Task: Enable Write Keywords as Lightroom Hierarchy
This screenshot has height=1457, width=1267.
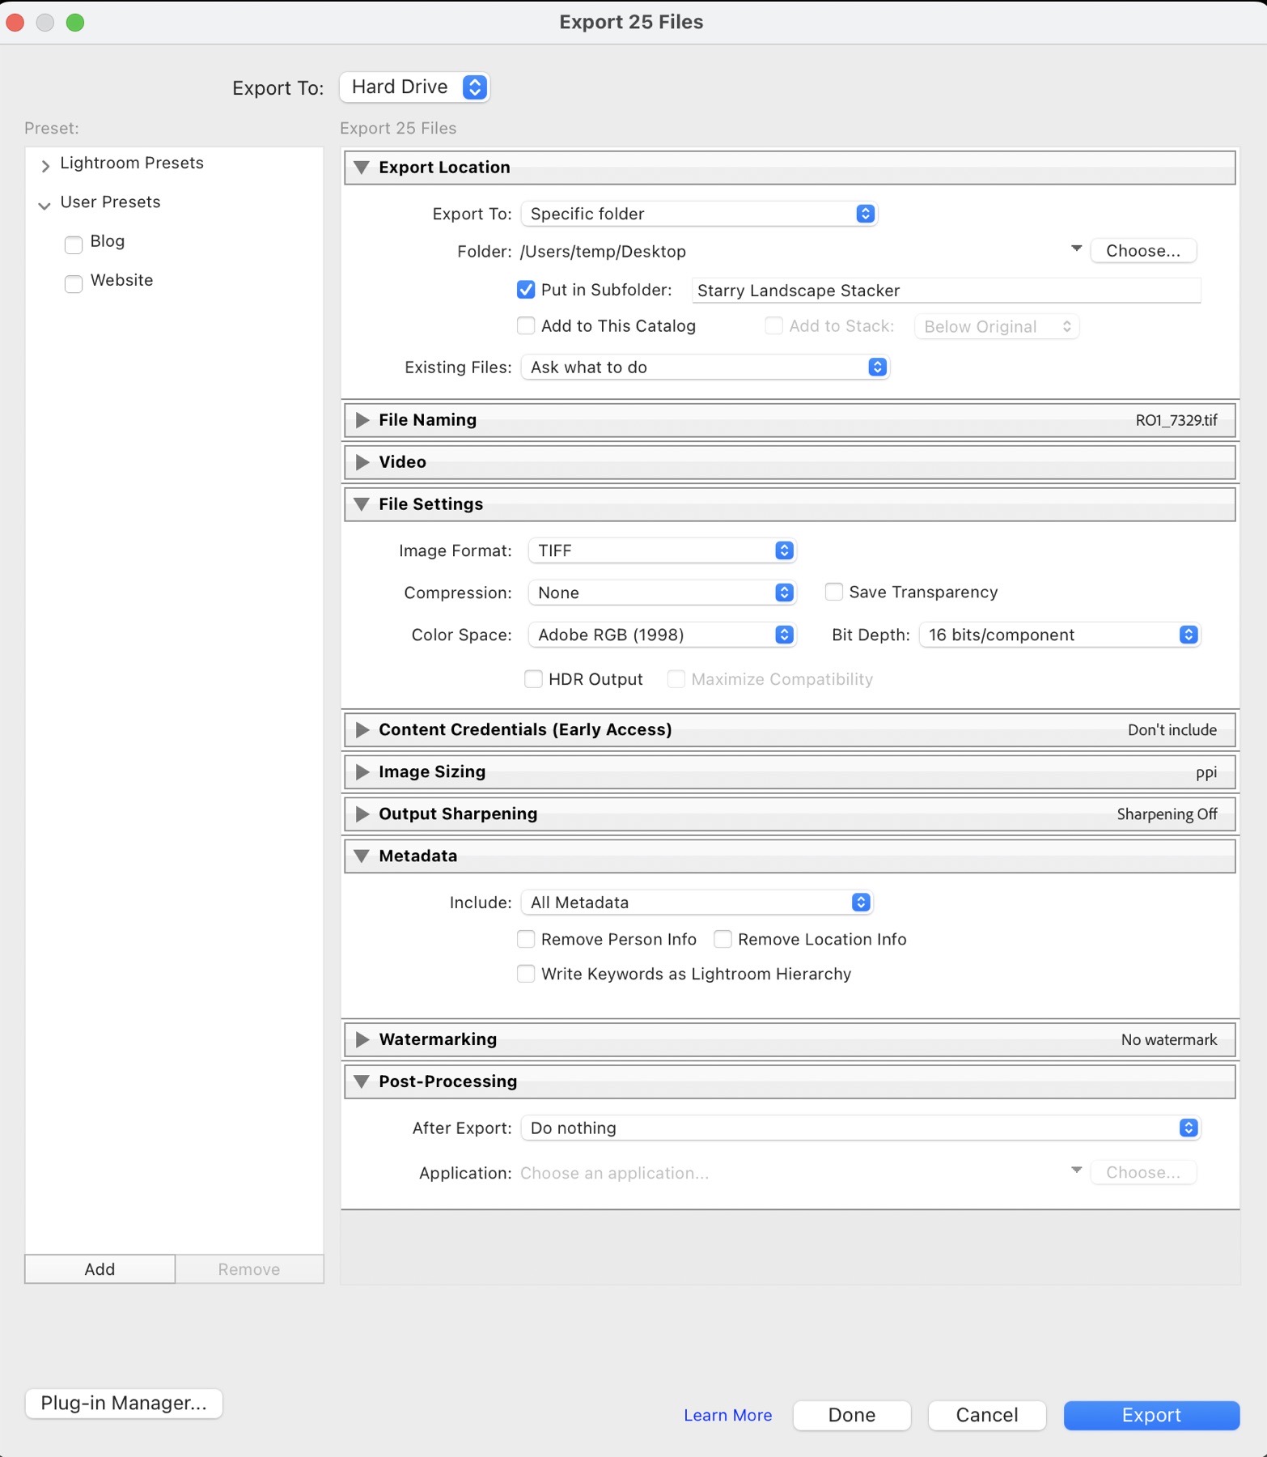Action: 526,974
